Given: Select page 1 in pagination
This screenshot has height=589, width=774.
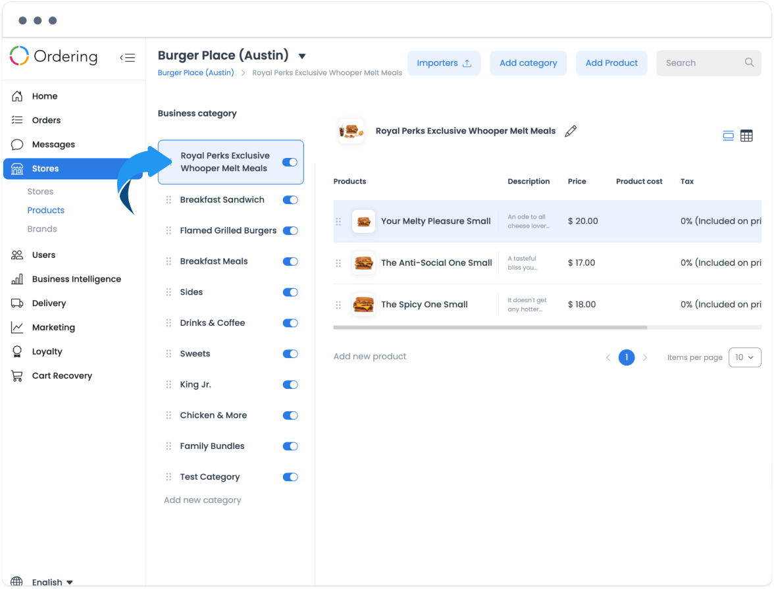Looking at the screenshot, I should pyautogui.click(x=627, y=357).
